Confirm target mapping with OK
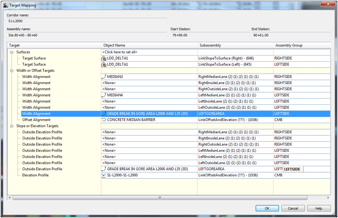Image resolution: width=338 pixels, height=218 pixels. coord(267,208)
